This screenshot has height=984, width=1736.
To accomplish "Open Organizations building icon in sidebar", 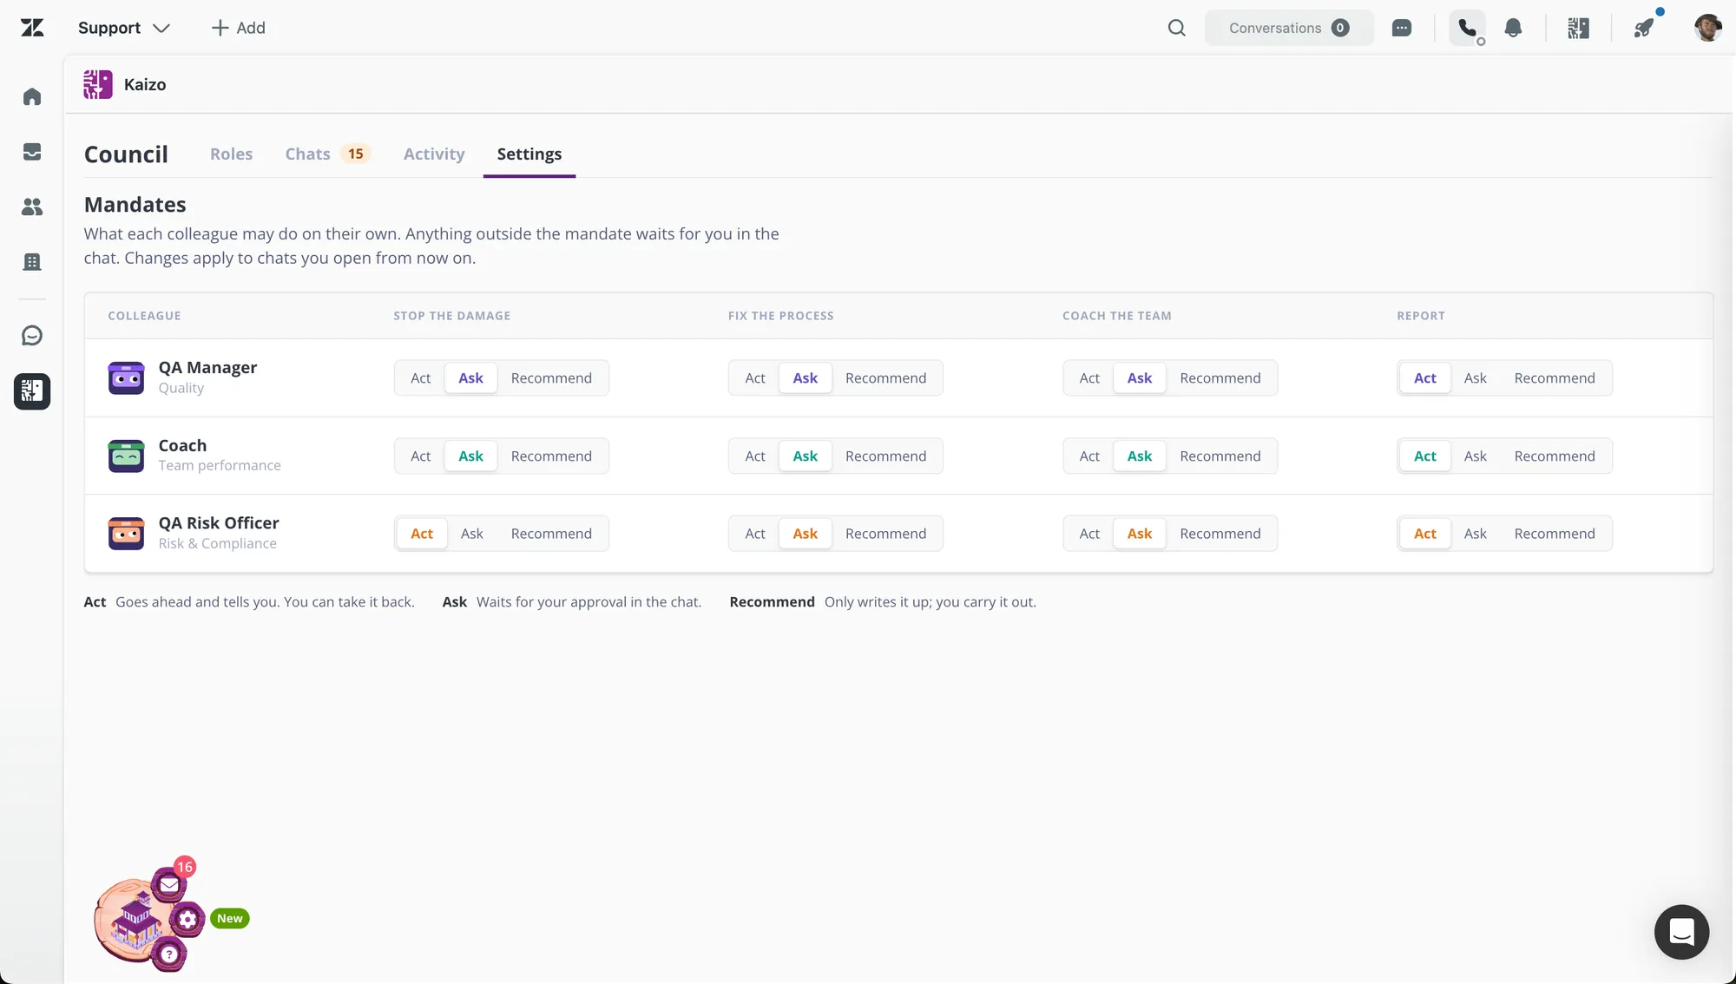I will pos(32,261).
